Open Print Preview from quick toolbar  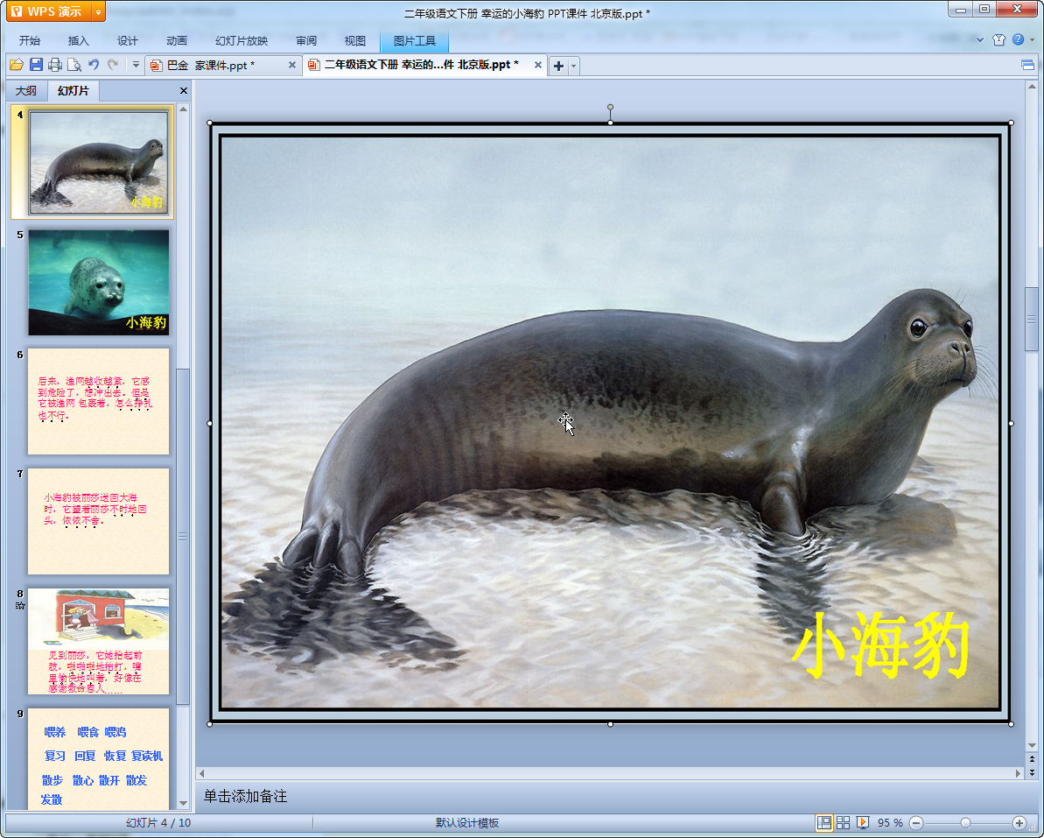[x=74, y=65]
